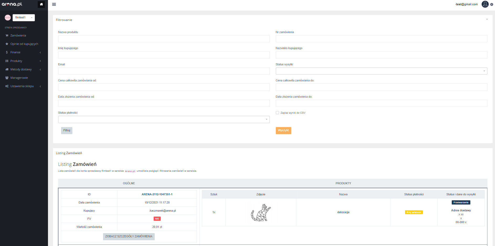Click the user avatar icon

(x=485, y=4)
